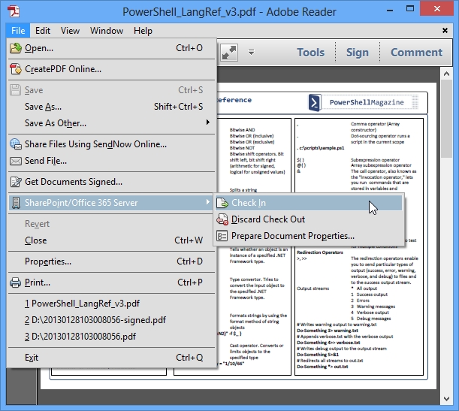Select Discard Check Out submenu entry
Viewport: 459px width, 411px height.
click(x=309, y=219)
